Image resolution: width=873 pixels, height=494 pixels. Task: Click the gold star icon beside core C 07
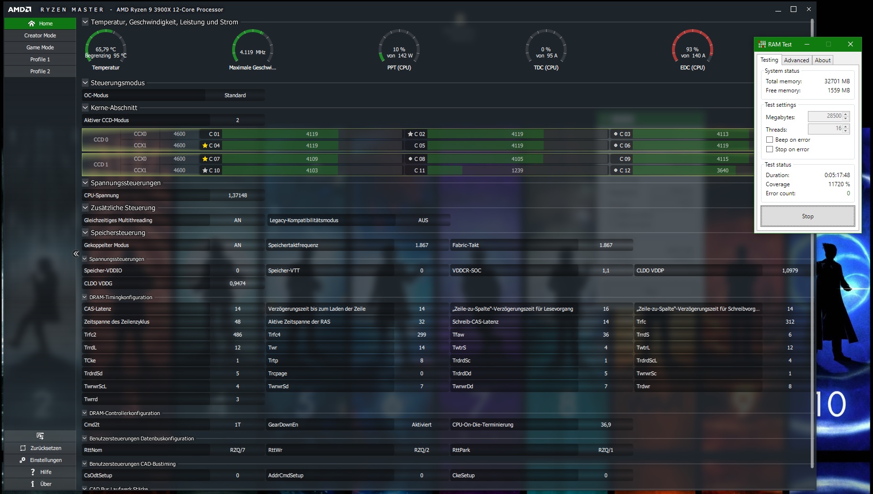tap(205, 159)
